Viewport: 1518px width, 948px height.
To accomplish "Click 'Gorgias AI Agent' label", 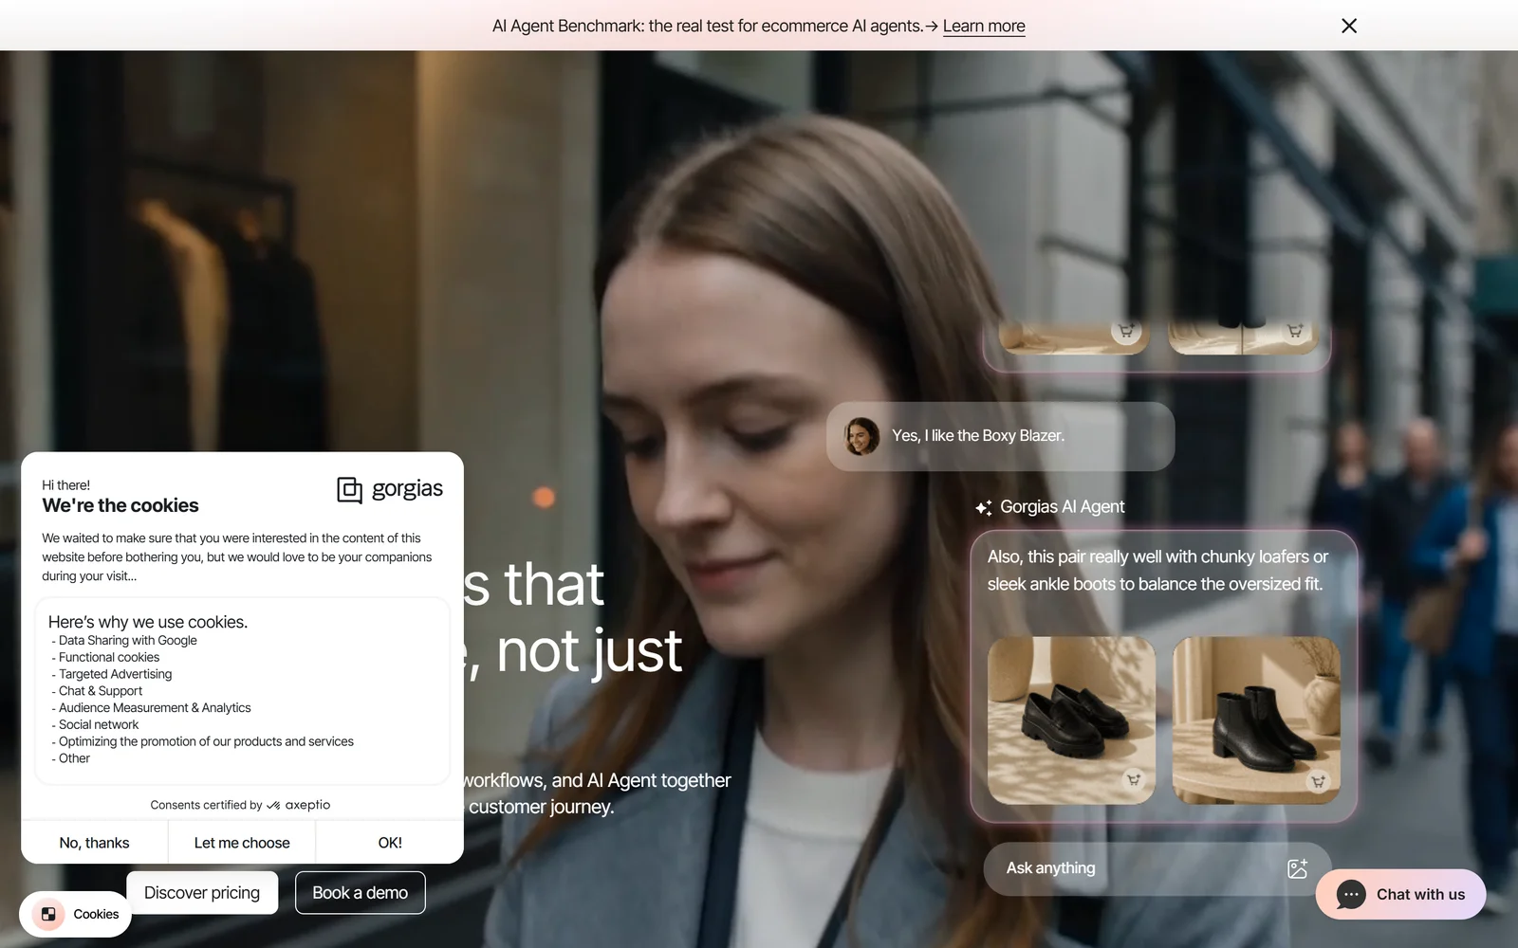I will point(1062,507).
